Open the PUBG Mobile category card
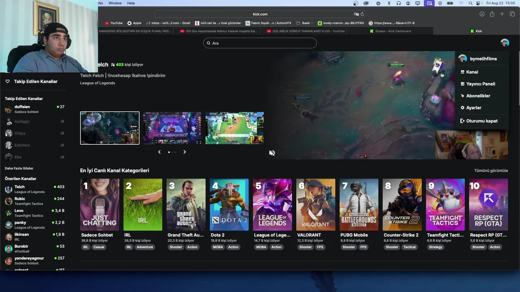Screen dimensions: 520x292 point(359,205)
